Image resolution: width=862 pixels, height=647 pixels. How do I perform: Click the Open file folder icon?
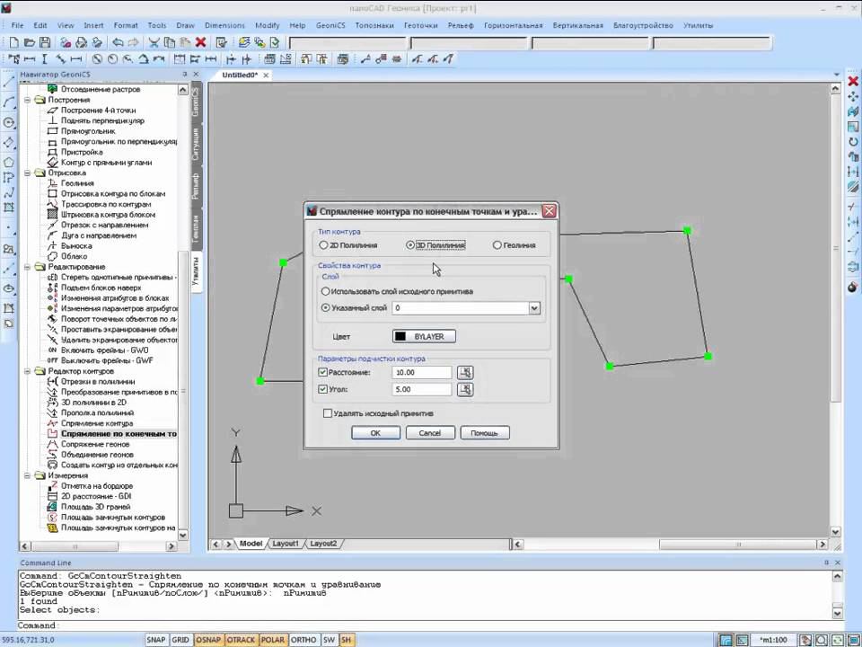point(30,42)
